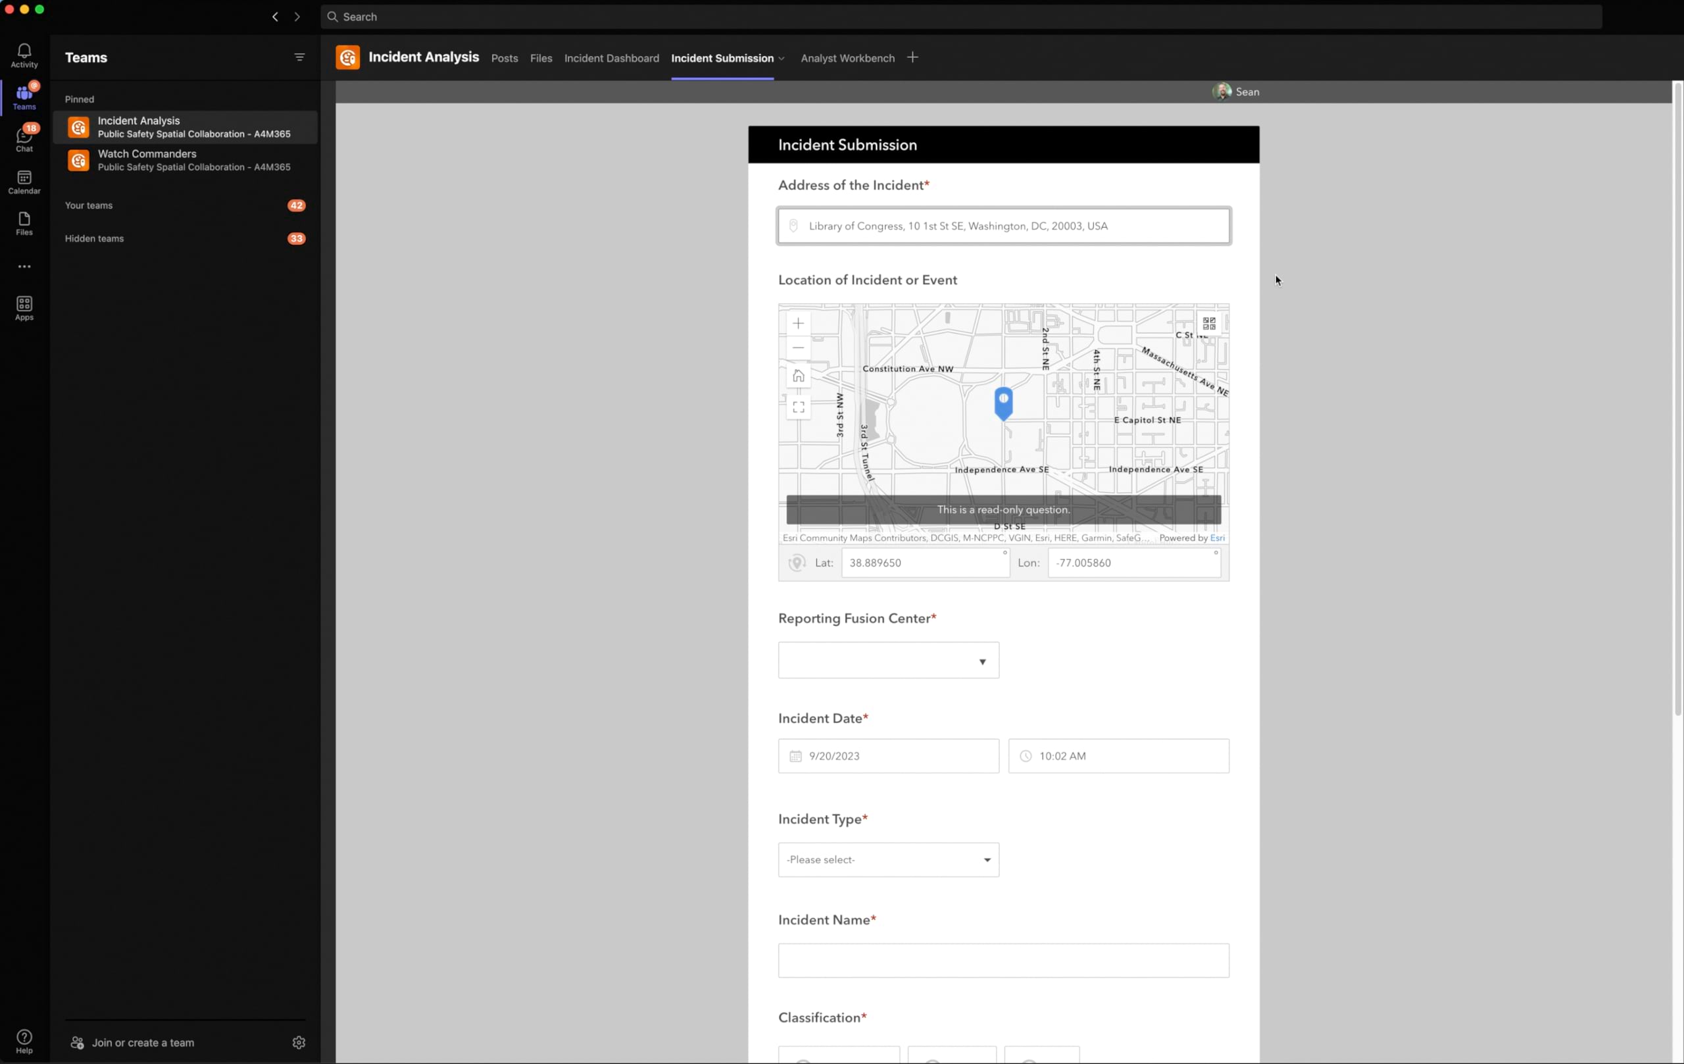Click the Esri attribution link

(1217, 538)
